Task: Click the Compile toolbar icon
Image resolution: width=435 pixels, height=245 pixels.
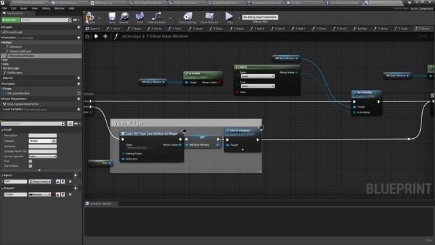Action: [x=90, y=16]
